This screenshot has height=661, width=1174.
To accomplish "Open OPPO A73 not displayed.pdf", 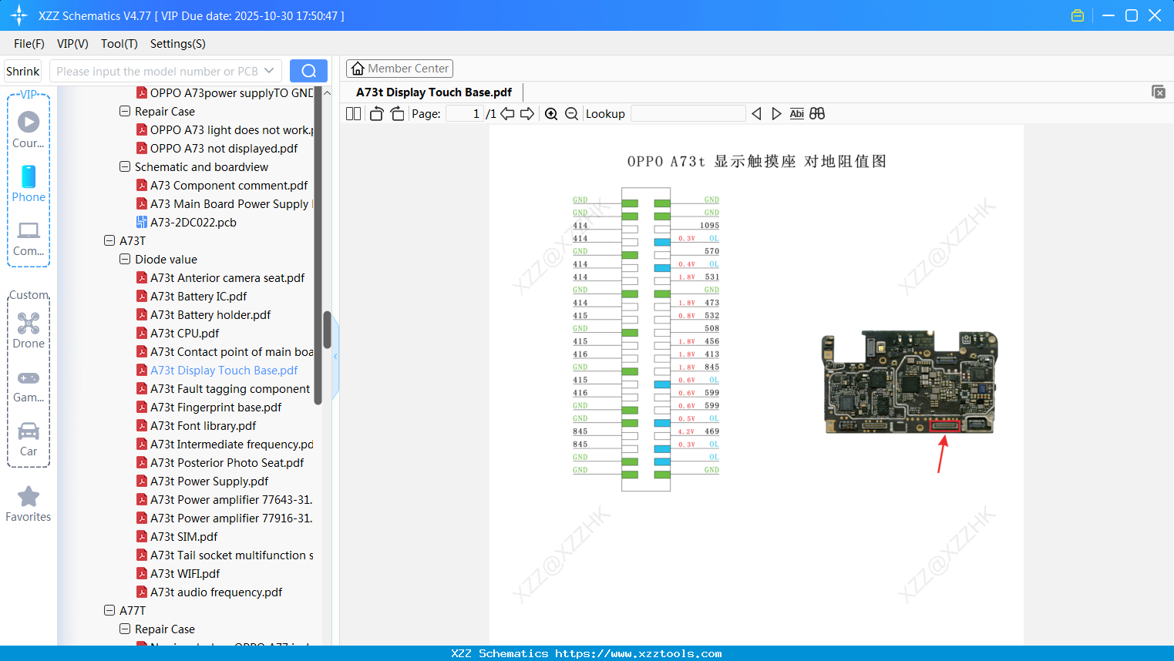I will (217, 148).
